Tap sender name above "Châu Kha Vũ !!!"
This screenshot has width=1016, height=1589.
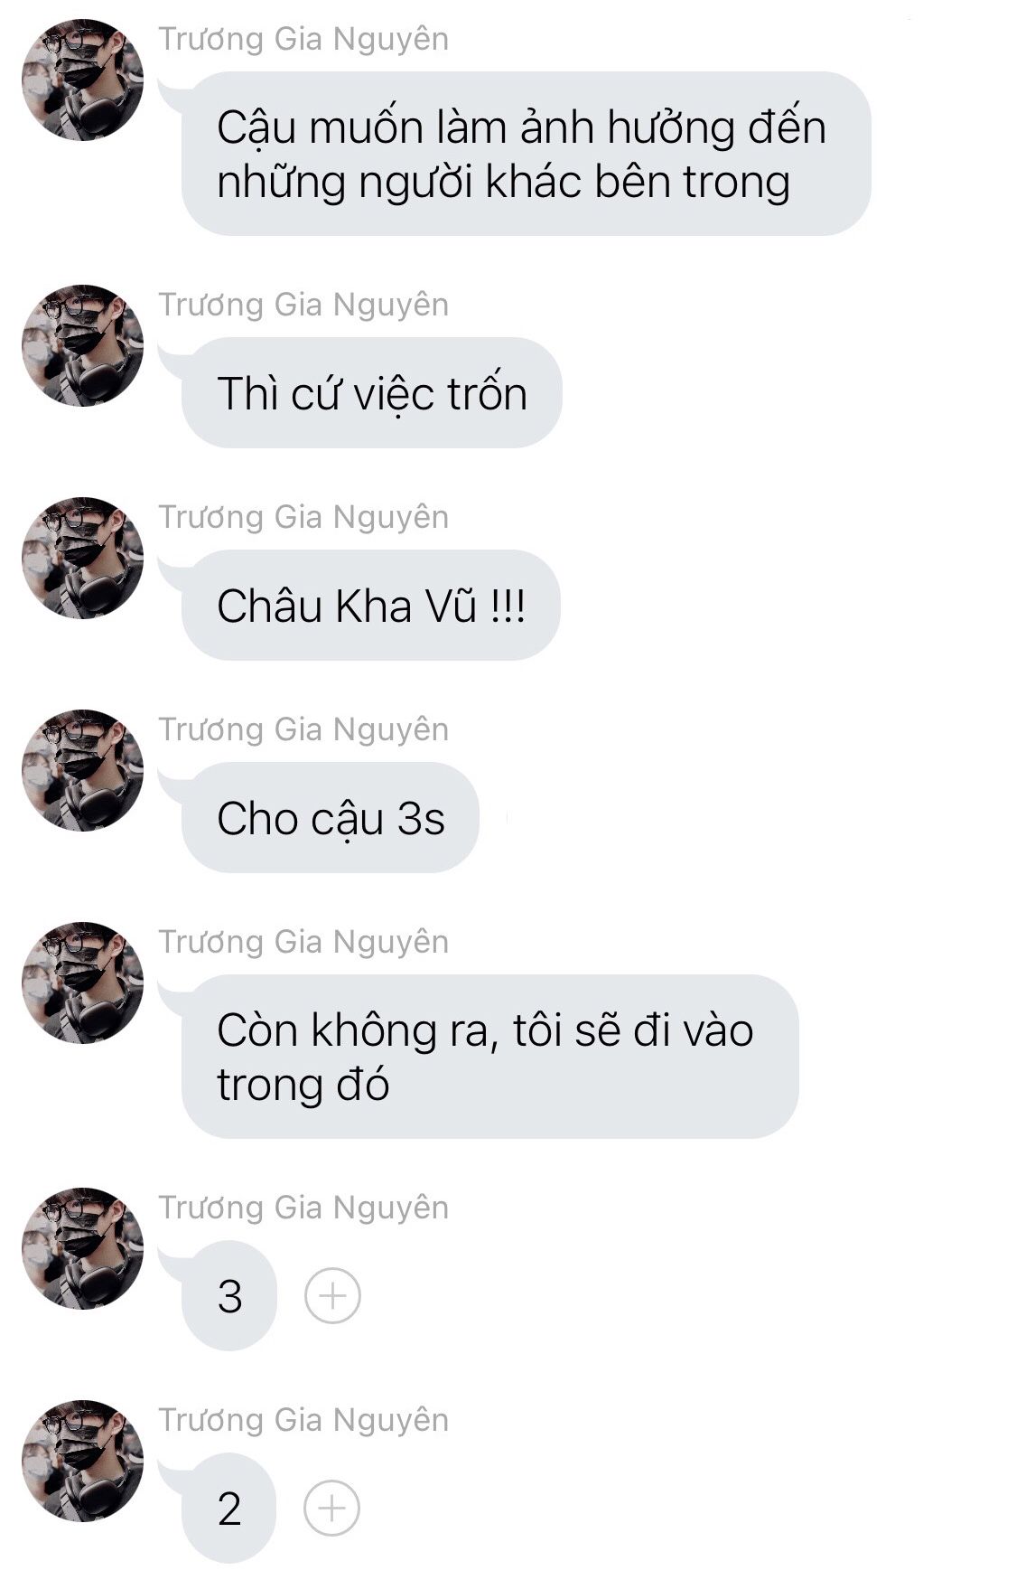pyautogui.click(x=303, y=517)
